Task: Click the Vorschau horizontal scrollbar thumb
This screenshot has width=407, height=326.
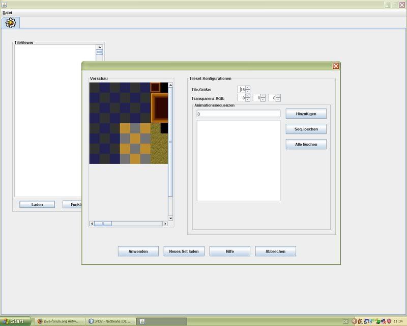Action: pos(103,224)
